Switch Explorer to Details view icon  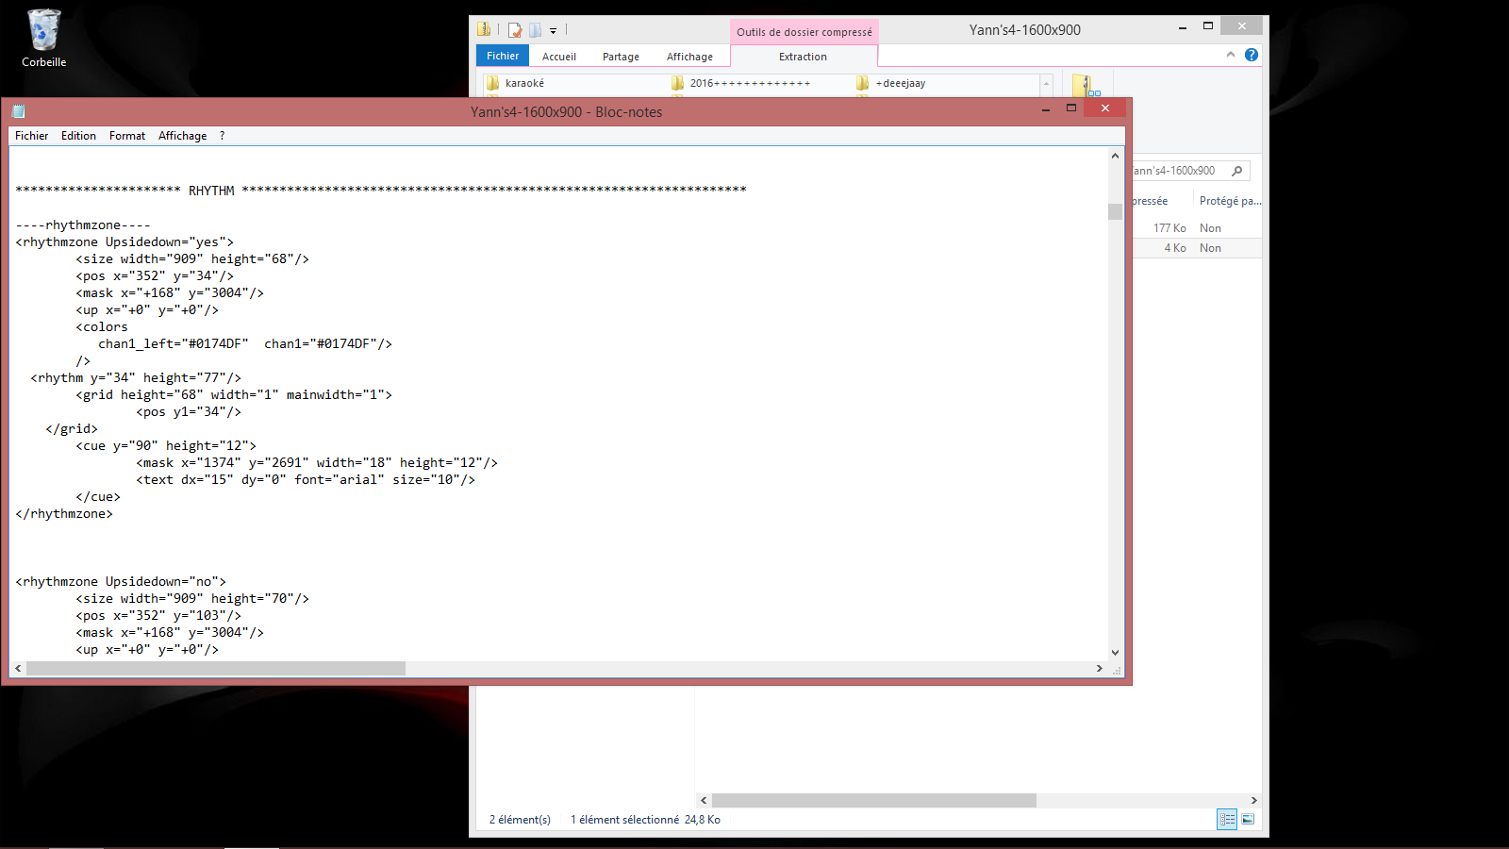(1227, 820)
